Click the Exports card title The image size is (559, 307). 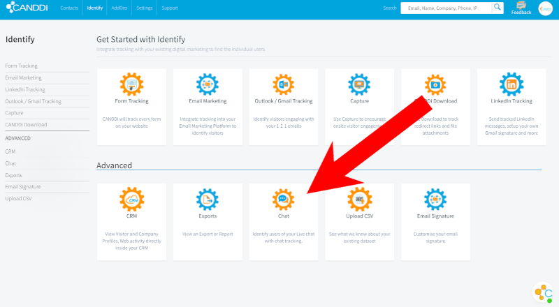208,216
